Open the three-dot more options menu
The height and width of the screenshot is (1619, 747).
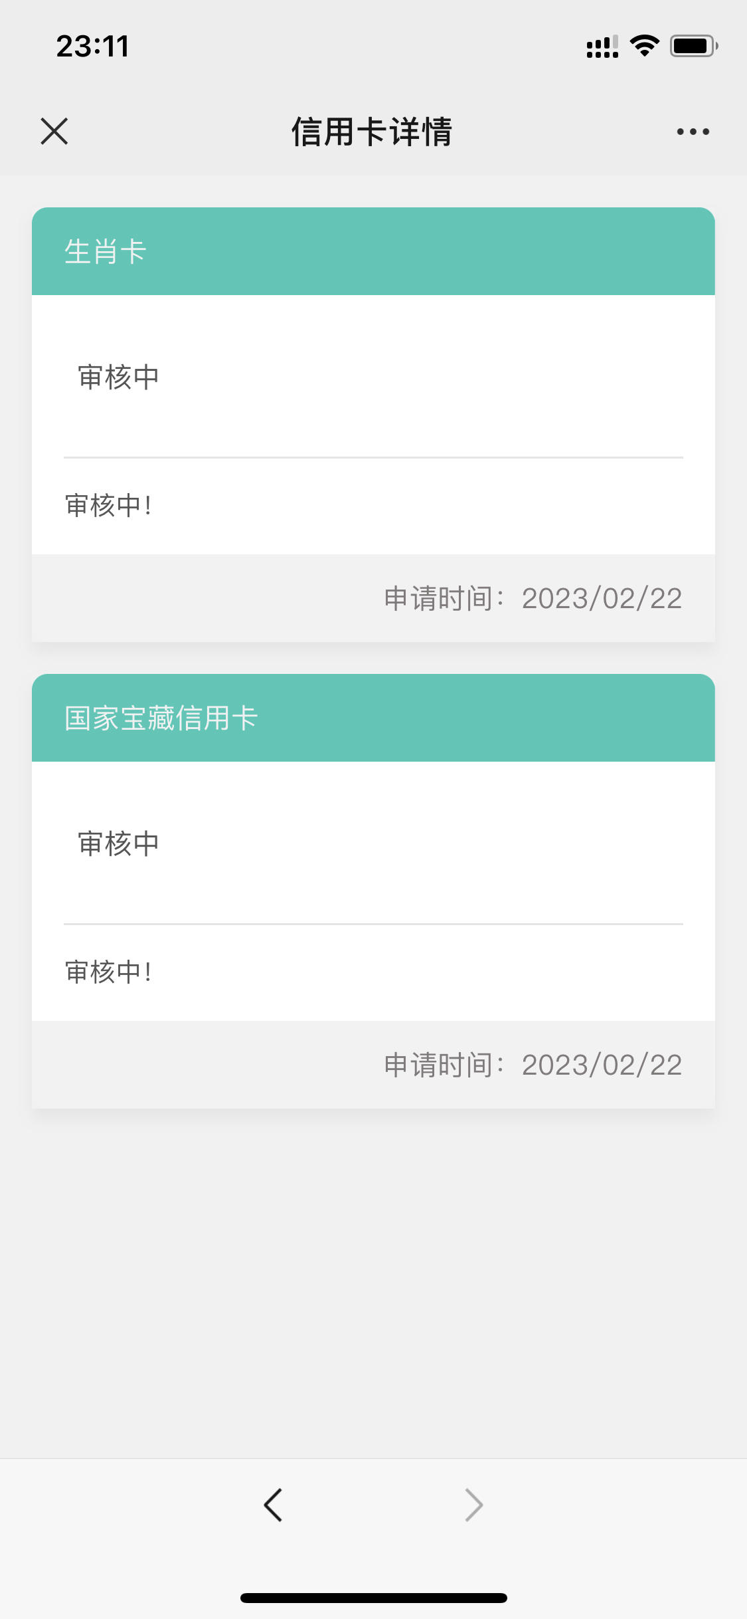pyautogui.click(x=693, y=132)
